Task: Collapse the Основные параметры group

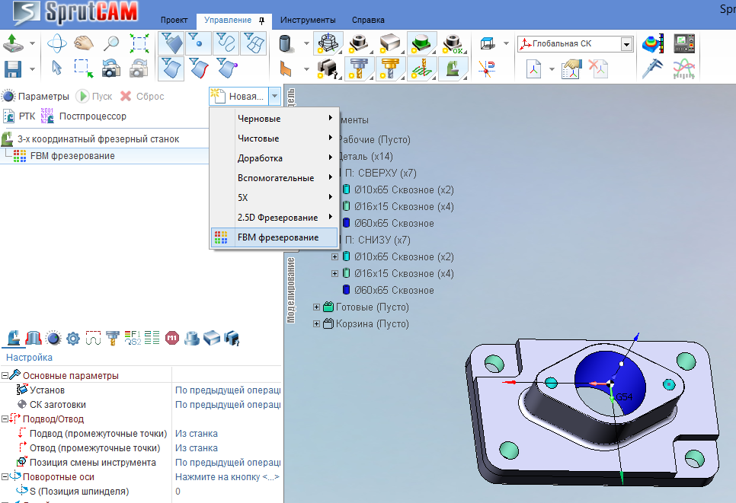Action: click(5, 375)
